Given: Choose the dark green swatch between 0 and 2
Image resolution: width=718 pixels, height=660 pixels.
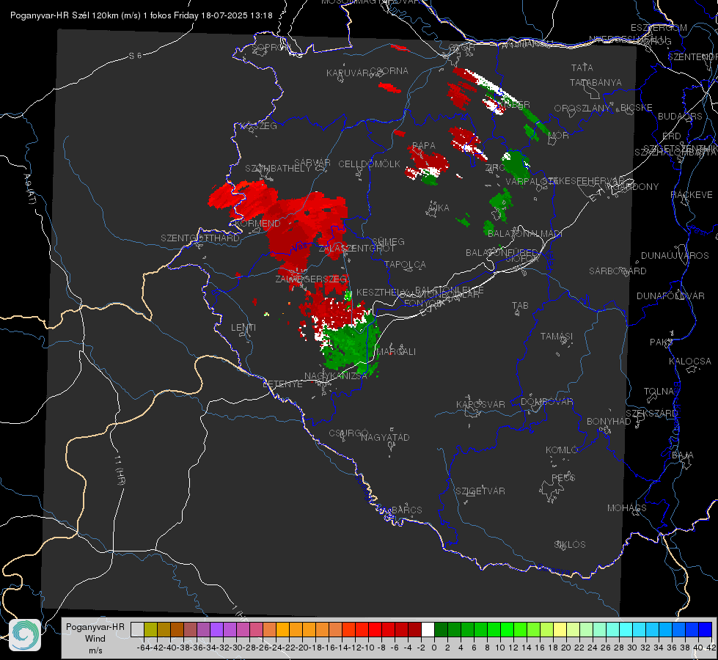Looking at the screenshot, I should coord(441,629).
